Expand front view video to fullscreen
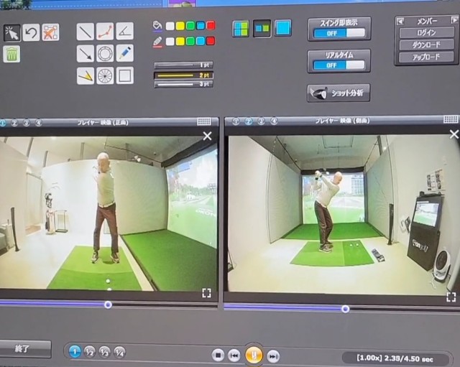Viewport: 460px width, 367px height. pyautogui.click(x=206, y=293)
